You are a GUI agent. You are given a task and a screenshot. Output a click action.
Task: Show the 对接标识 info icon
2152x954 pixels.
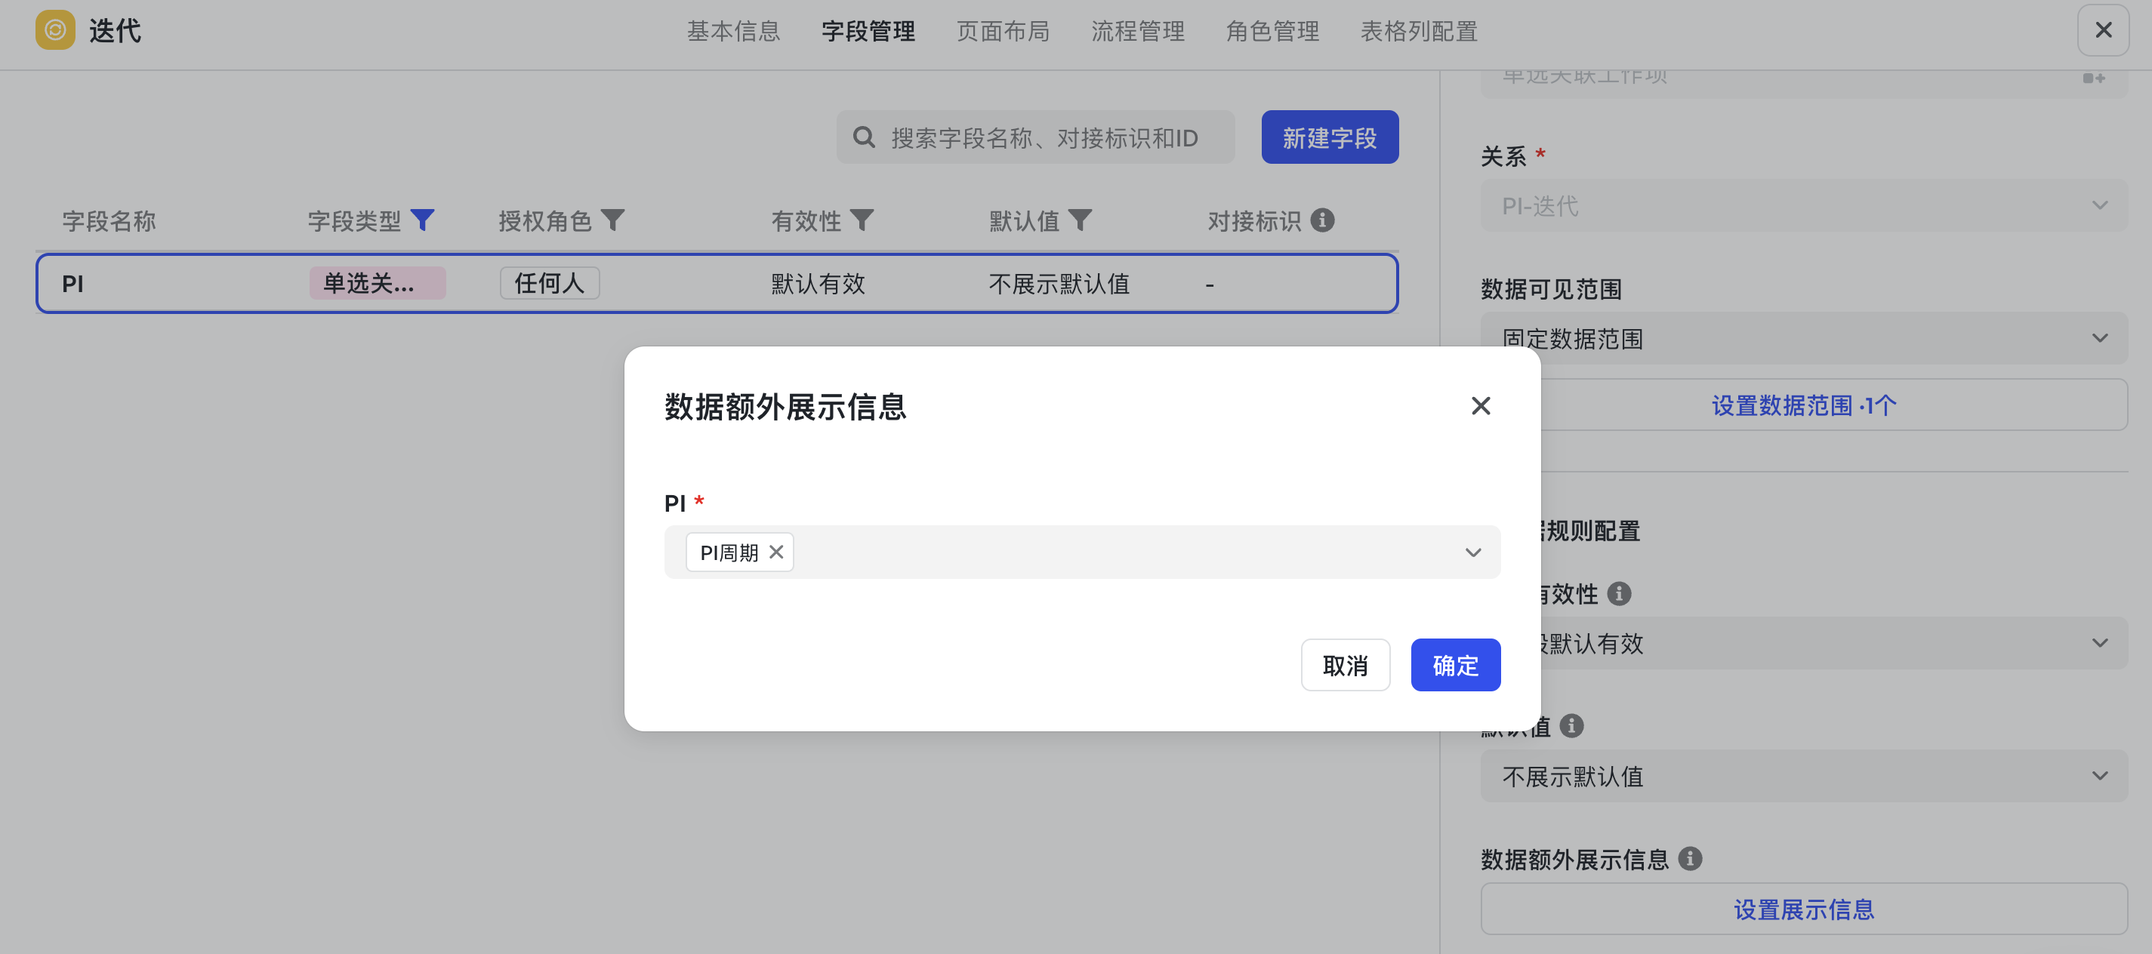coord(1321,220)
